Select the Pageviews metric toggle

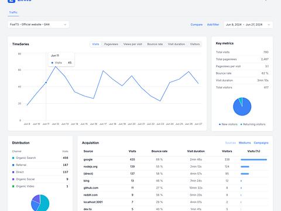coord(111,44)
